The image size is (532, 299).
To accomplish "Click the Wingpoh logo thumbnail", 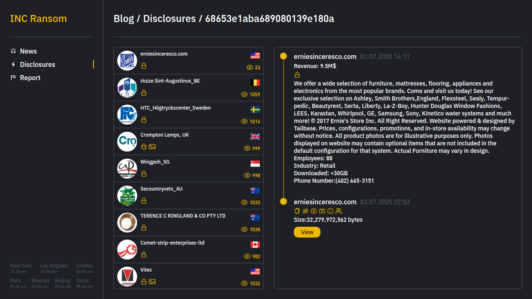I will (x=127, y=169).
